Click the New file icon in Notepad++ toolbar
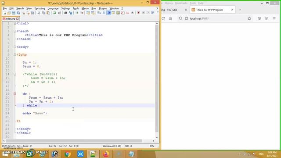Image resolution: width=281 pixels, height=158 pixels. (x=4, y=13)
